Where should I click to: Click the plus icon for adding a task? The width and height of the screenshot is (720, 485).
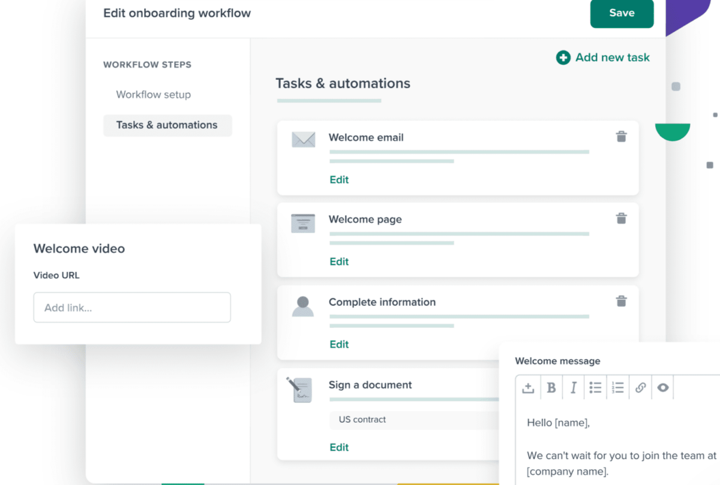(563, 58)
